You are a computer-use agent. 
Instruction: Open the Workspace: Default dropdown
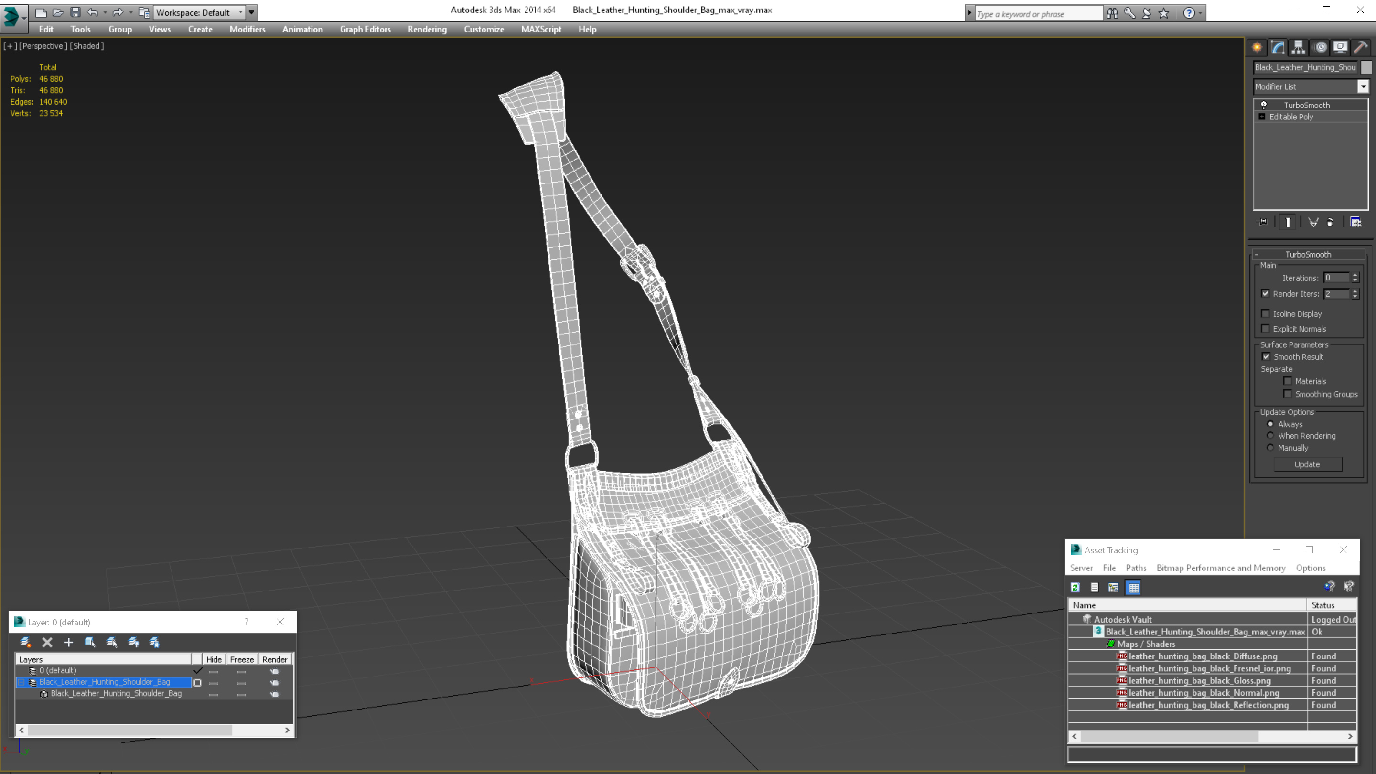199,12
